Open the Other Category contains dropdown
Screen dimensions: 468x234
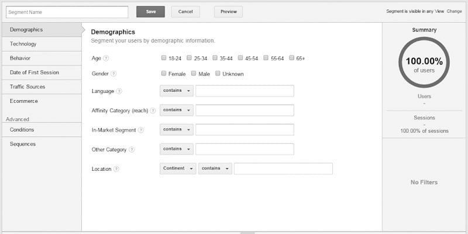pyautogui.click(x=177, y=149)
